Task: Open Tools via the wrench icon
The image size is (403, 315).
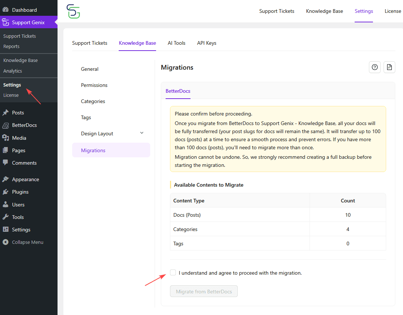Action: click(6, 217)
